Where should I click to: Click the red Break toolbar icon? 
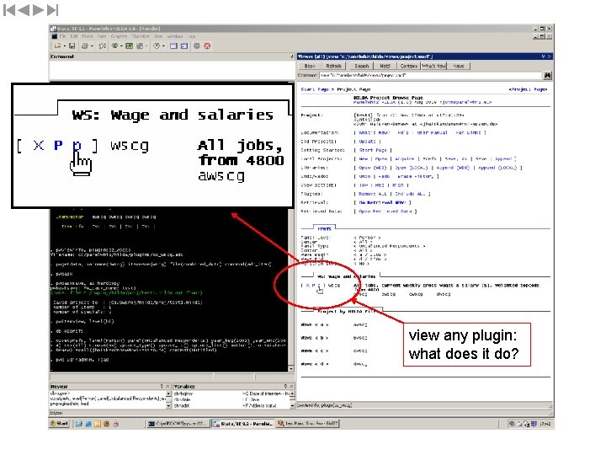(207, 46)
